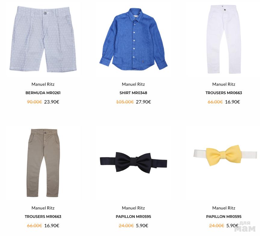260x236 pixels.
Task: Click PAPILLON MR0595 title under black bow tie
Action: 133,217
